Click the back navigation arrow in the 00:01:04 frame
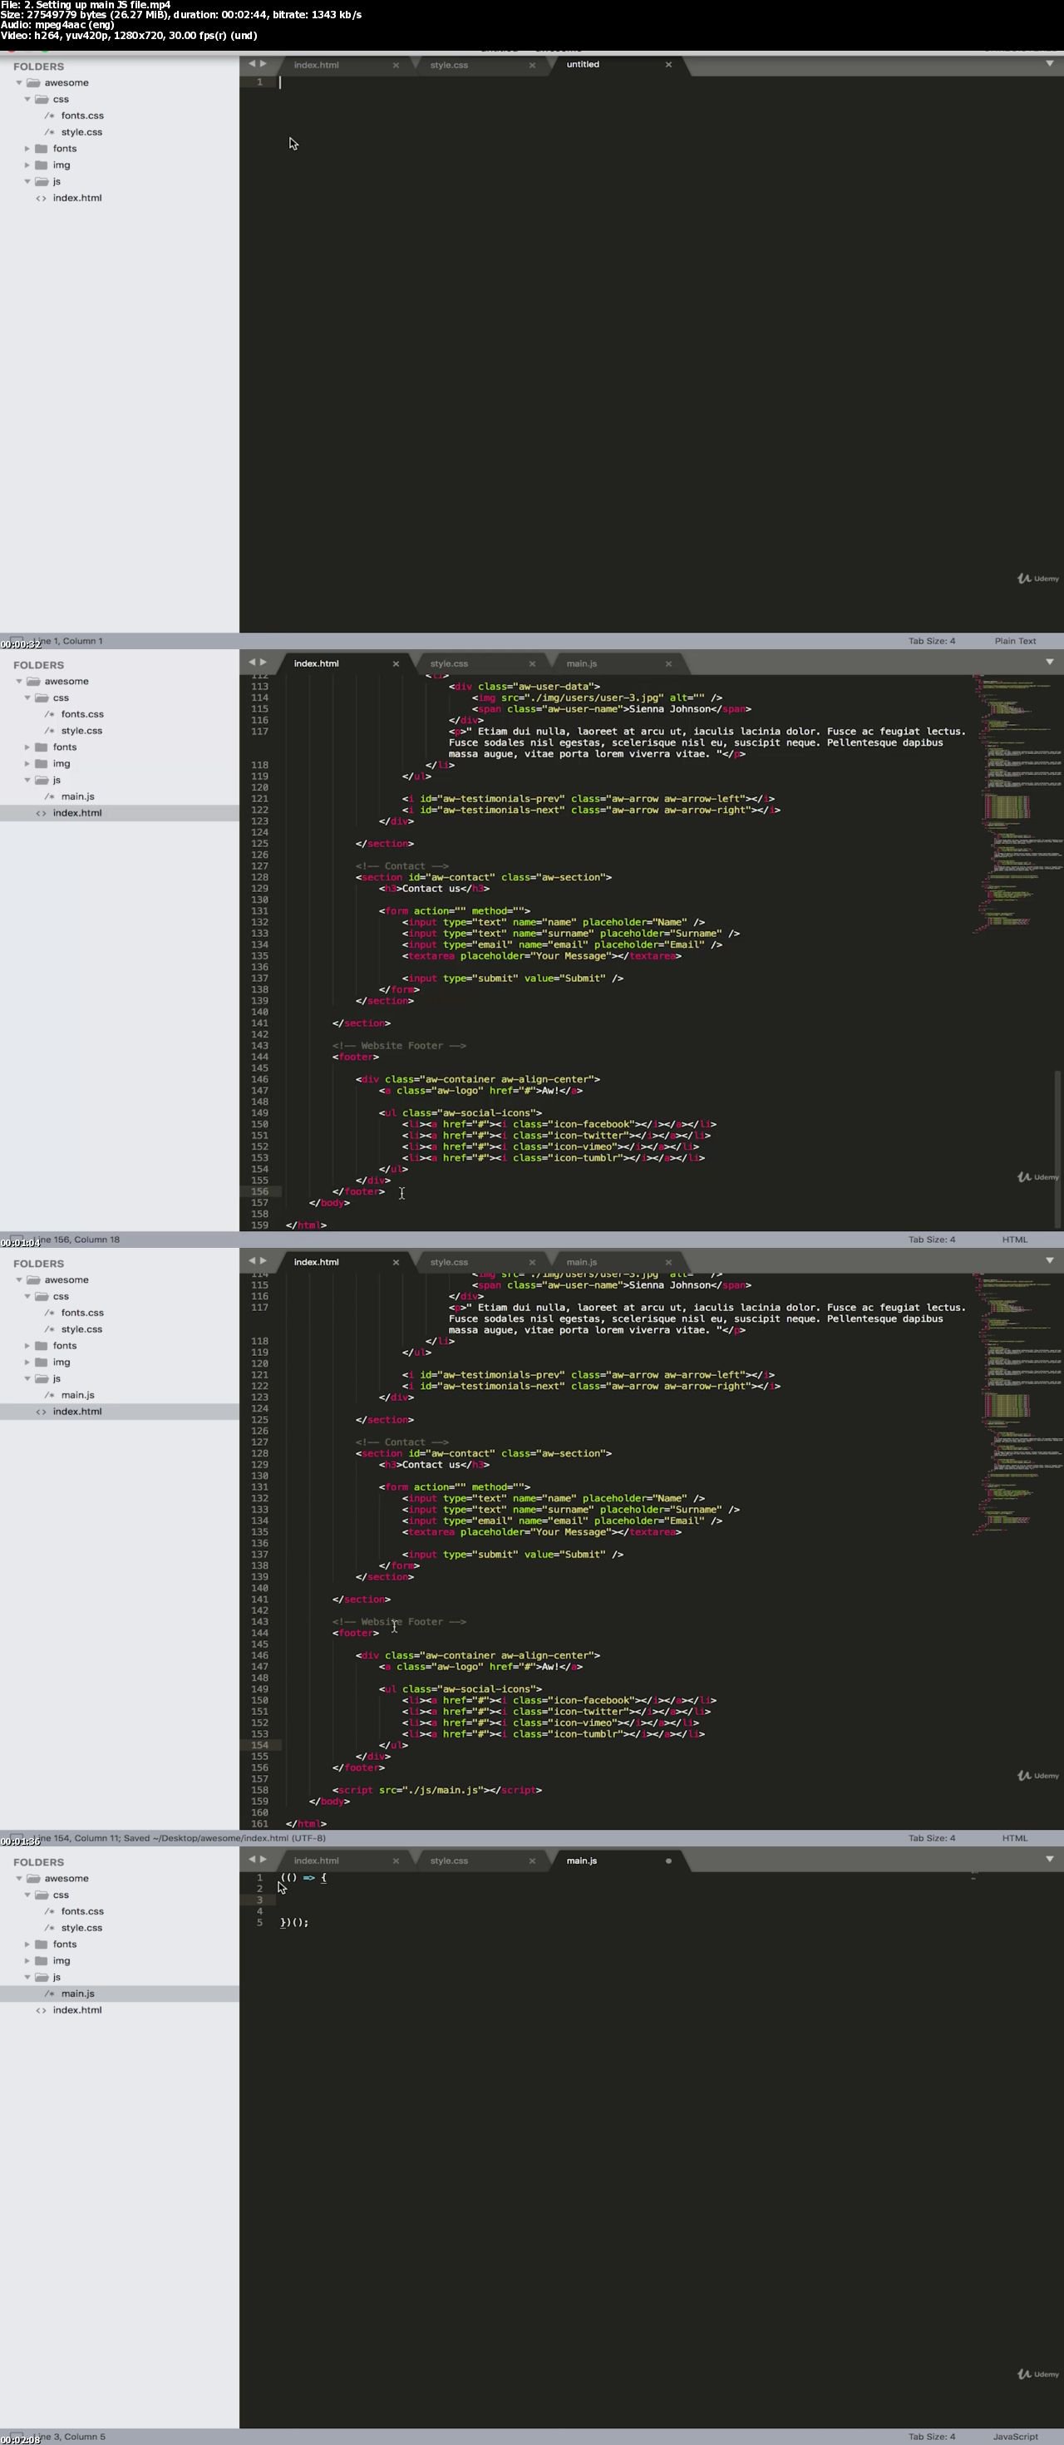The image size is (1064, 2445). pyautogui.click(x=252, y=662)
